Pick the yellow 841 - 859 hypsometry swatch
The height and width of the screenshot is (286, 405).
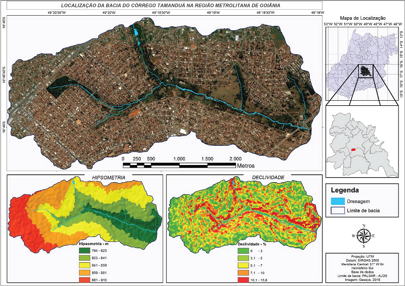click(84, 263)
